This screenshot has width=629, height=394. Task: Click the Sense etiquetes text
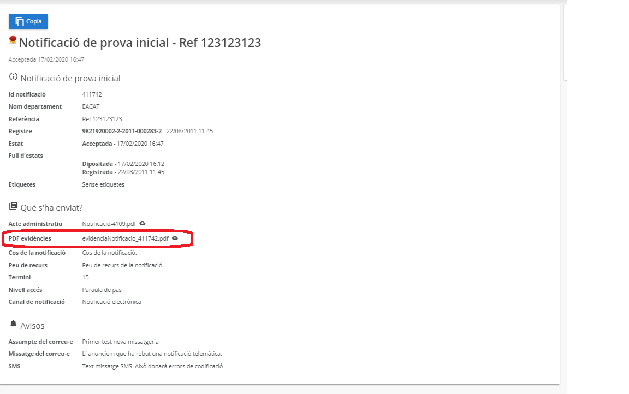coord(103,185)
